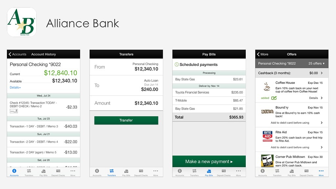Tap Transfers icon in Transfers screen tab bar
Screen dimensions: 336x189
pos(112,171)
